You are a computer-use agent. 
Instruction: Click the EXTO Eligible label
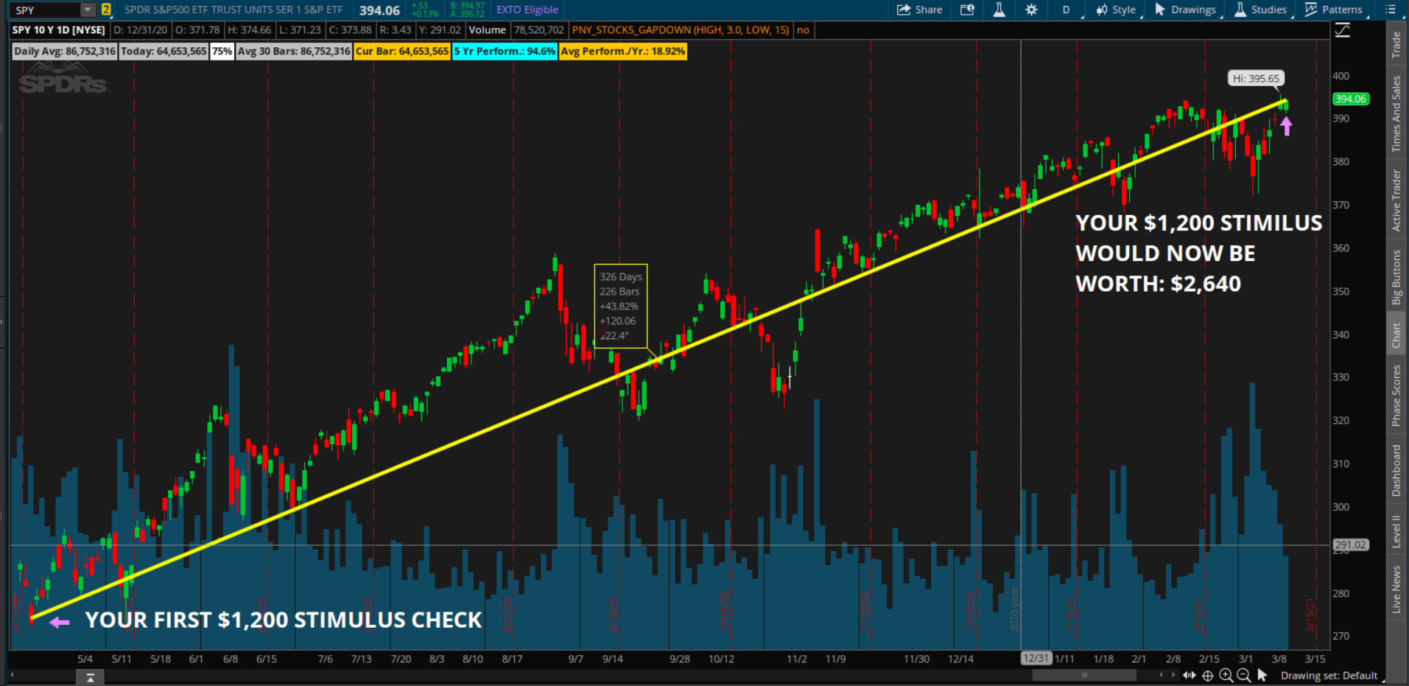click(527, 10)
